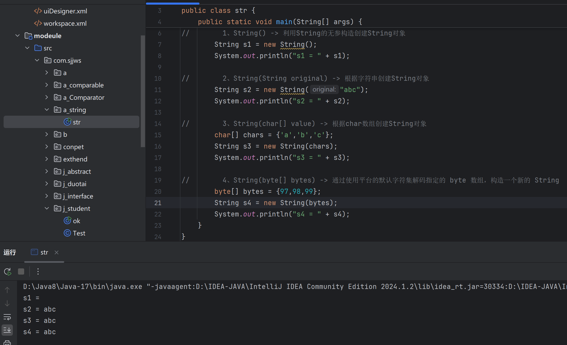Toggle scroll-to-end in the console
567x345 pixels.
tap(7, 330)
